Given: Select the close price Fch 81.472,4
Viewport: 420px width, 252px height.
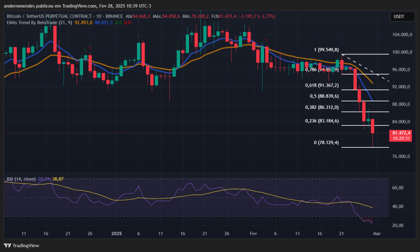Looking at the screenshot, I should point(224,16).
